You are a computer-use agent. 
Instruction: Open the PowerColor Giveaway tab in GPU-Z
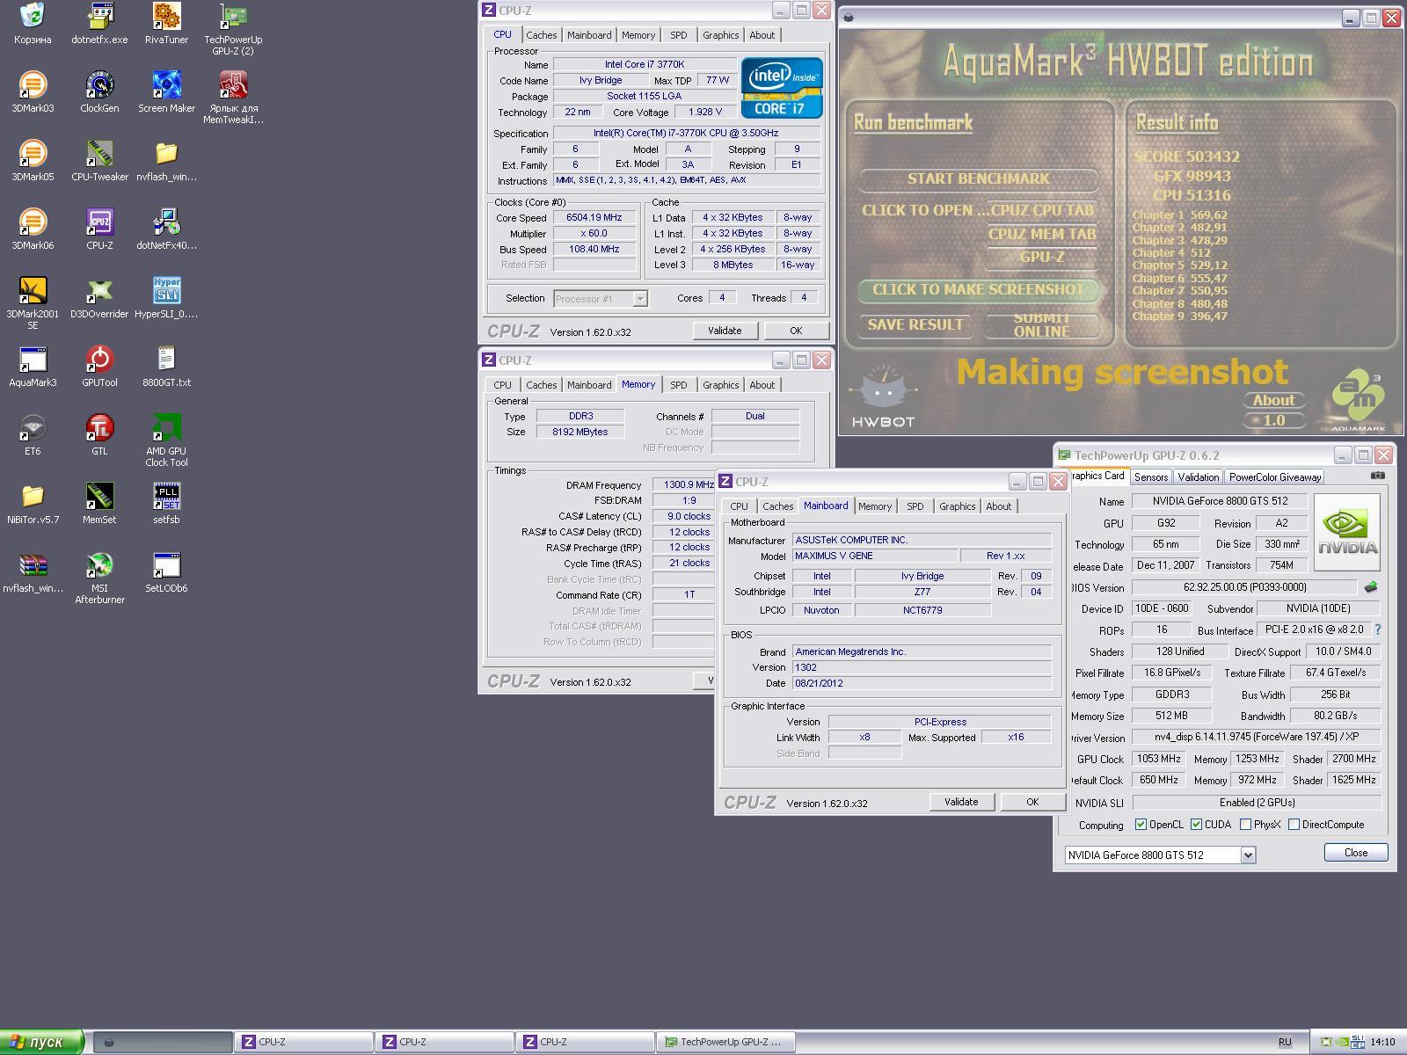(x=1275, y=477)
